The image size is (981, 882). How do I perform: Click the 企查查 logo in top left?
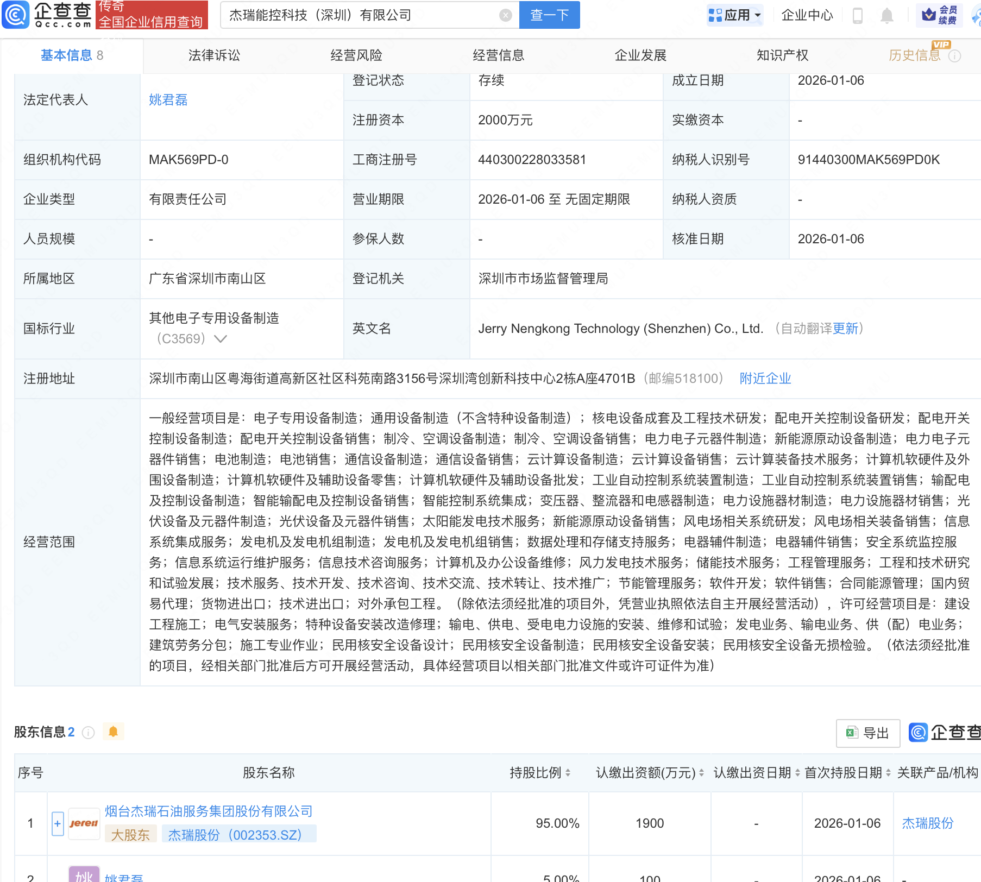click(x=48, y=15)
